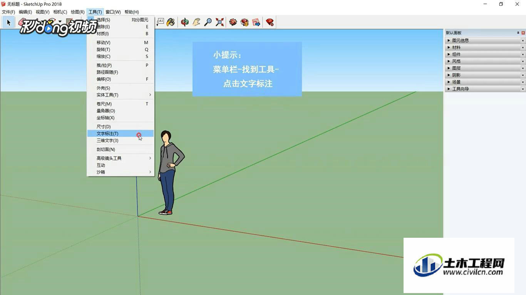Close the open 工具(T) menu
The height and width of the screenshot is (295, 526).
click(95, 12)
